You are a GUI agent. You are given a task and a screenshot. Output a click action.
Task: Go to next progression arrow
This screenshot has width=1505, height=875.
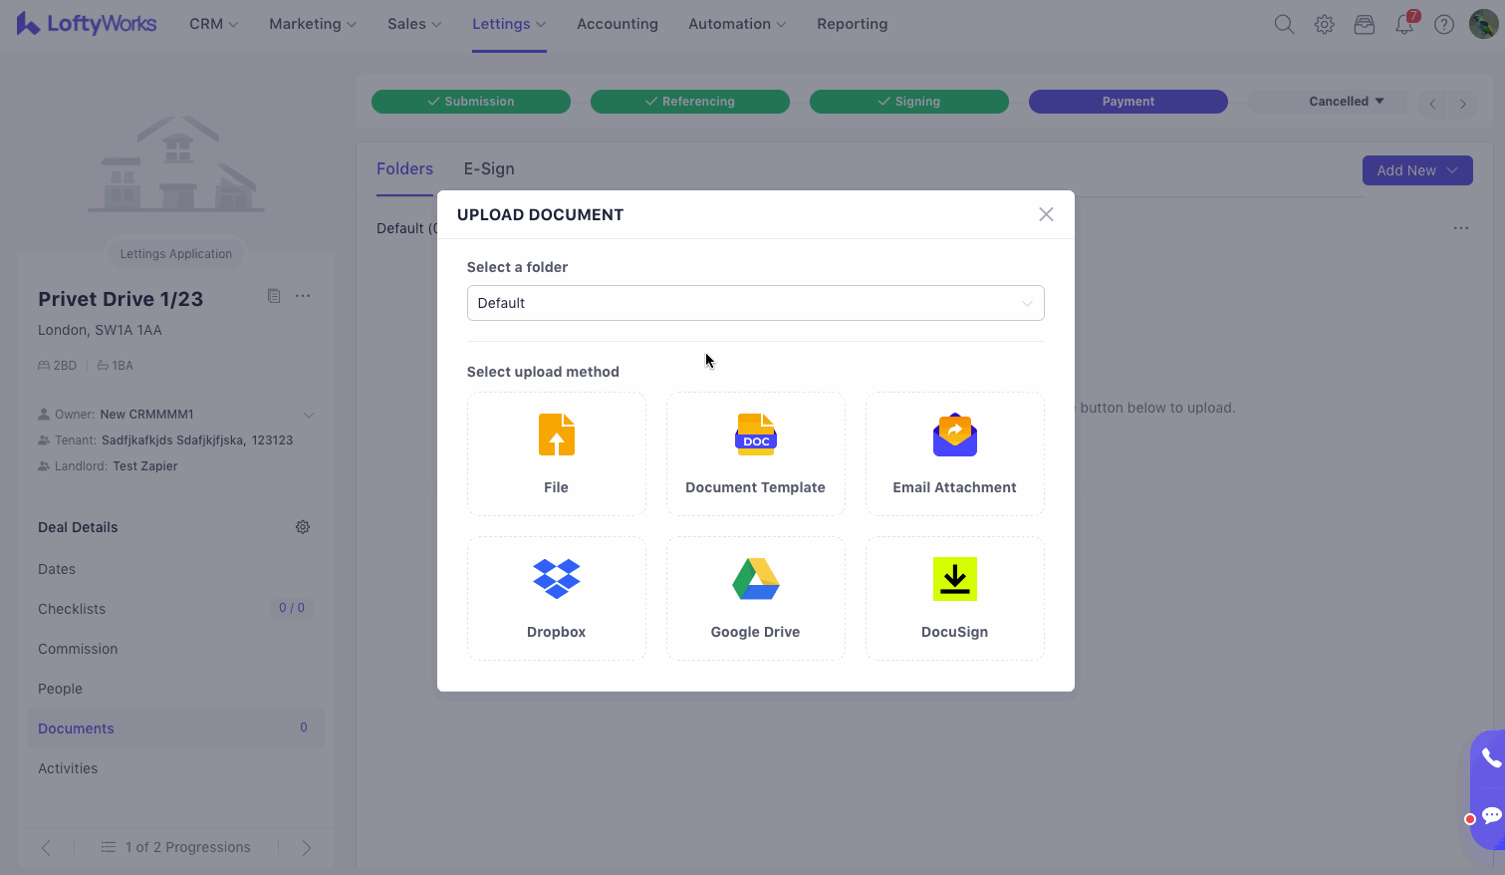307,847
